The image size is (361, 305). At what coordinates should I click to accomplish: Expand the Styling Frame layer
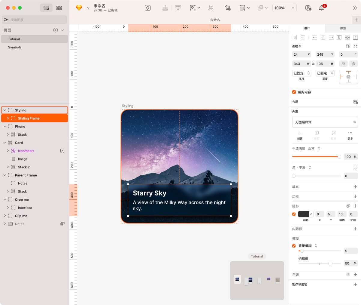8,118
